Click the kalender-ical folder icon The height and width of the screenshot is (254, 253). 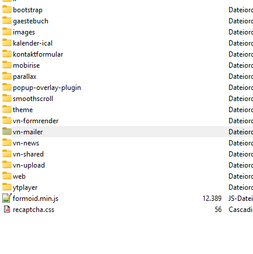pos(7,43)
